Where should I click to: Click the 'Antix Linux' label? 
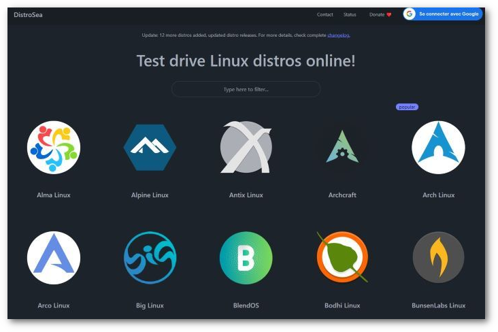coord(246,195)
